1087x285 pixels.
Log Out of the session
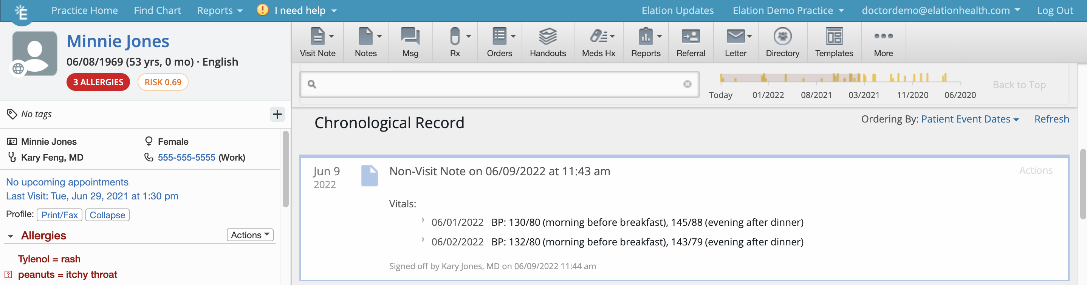pyautogui.click(x=1054, y=11)
